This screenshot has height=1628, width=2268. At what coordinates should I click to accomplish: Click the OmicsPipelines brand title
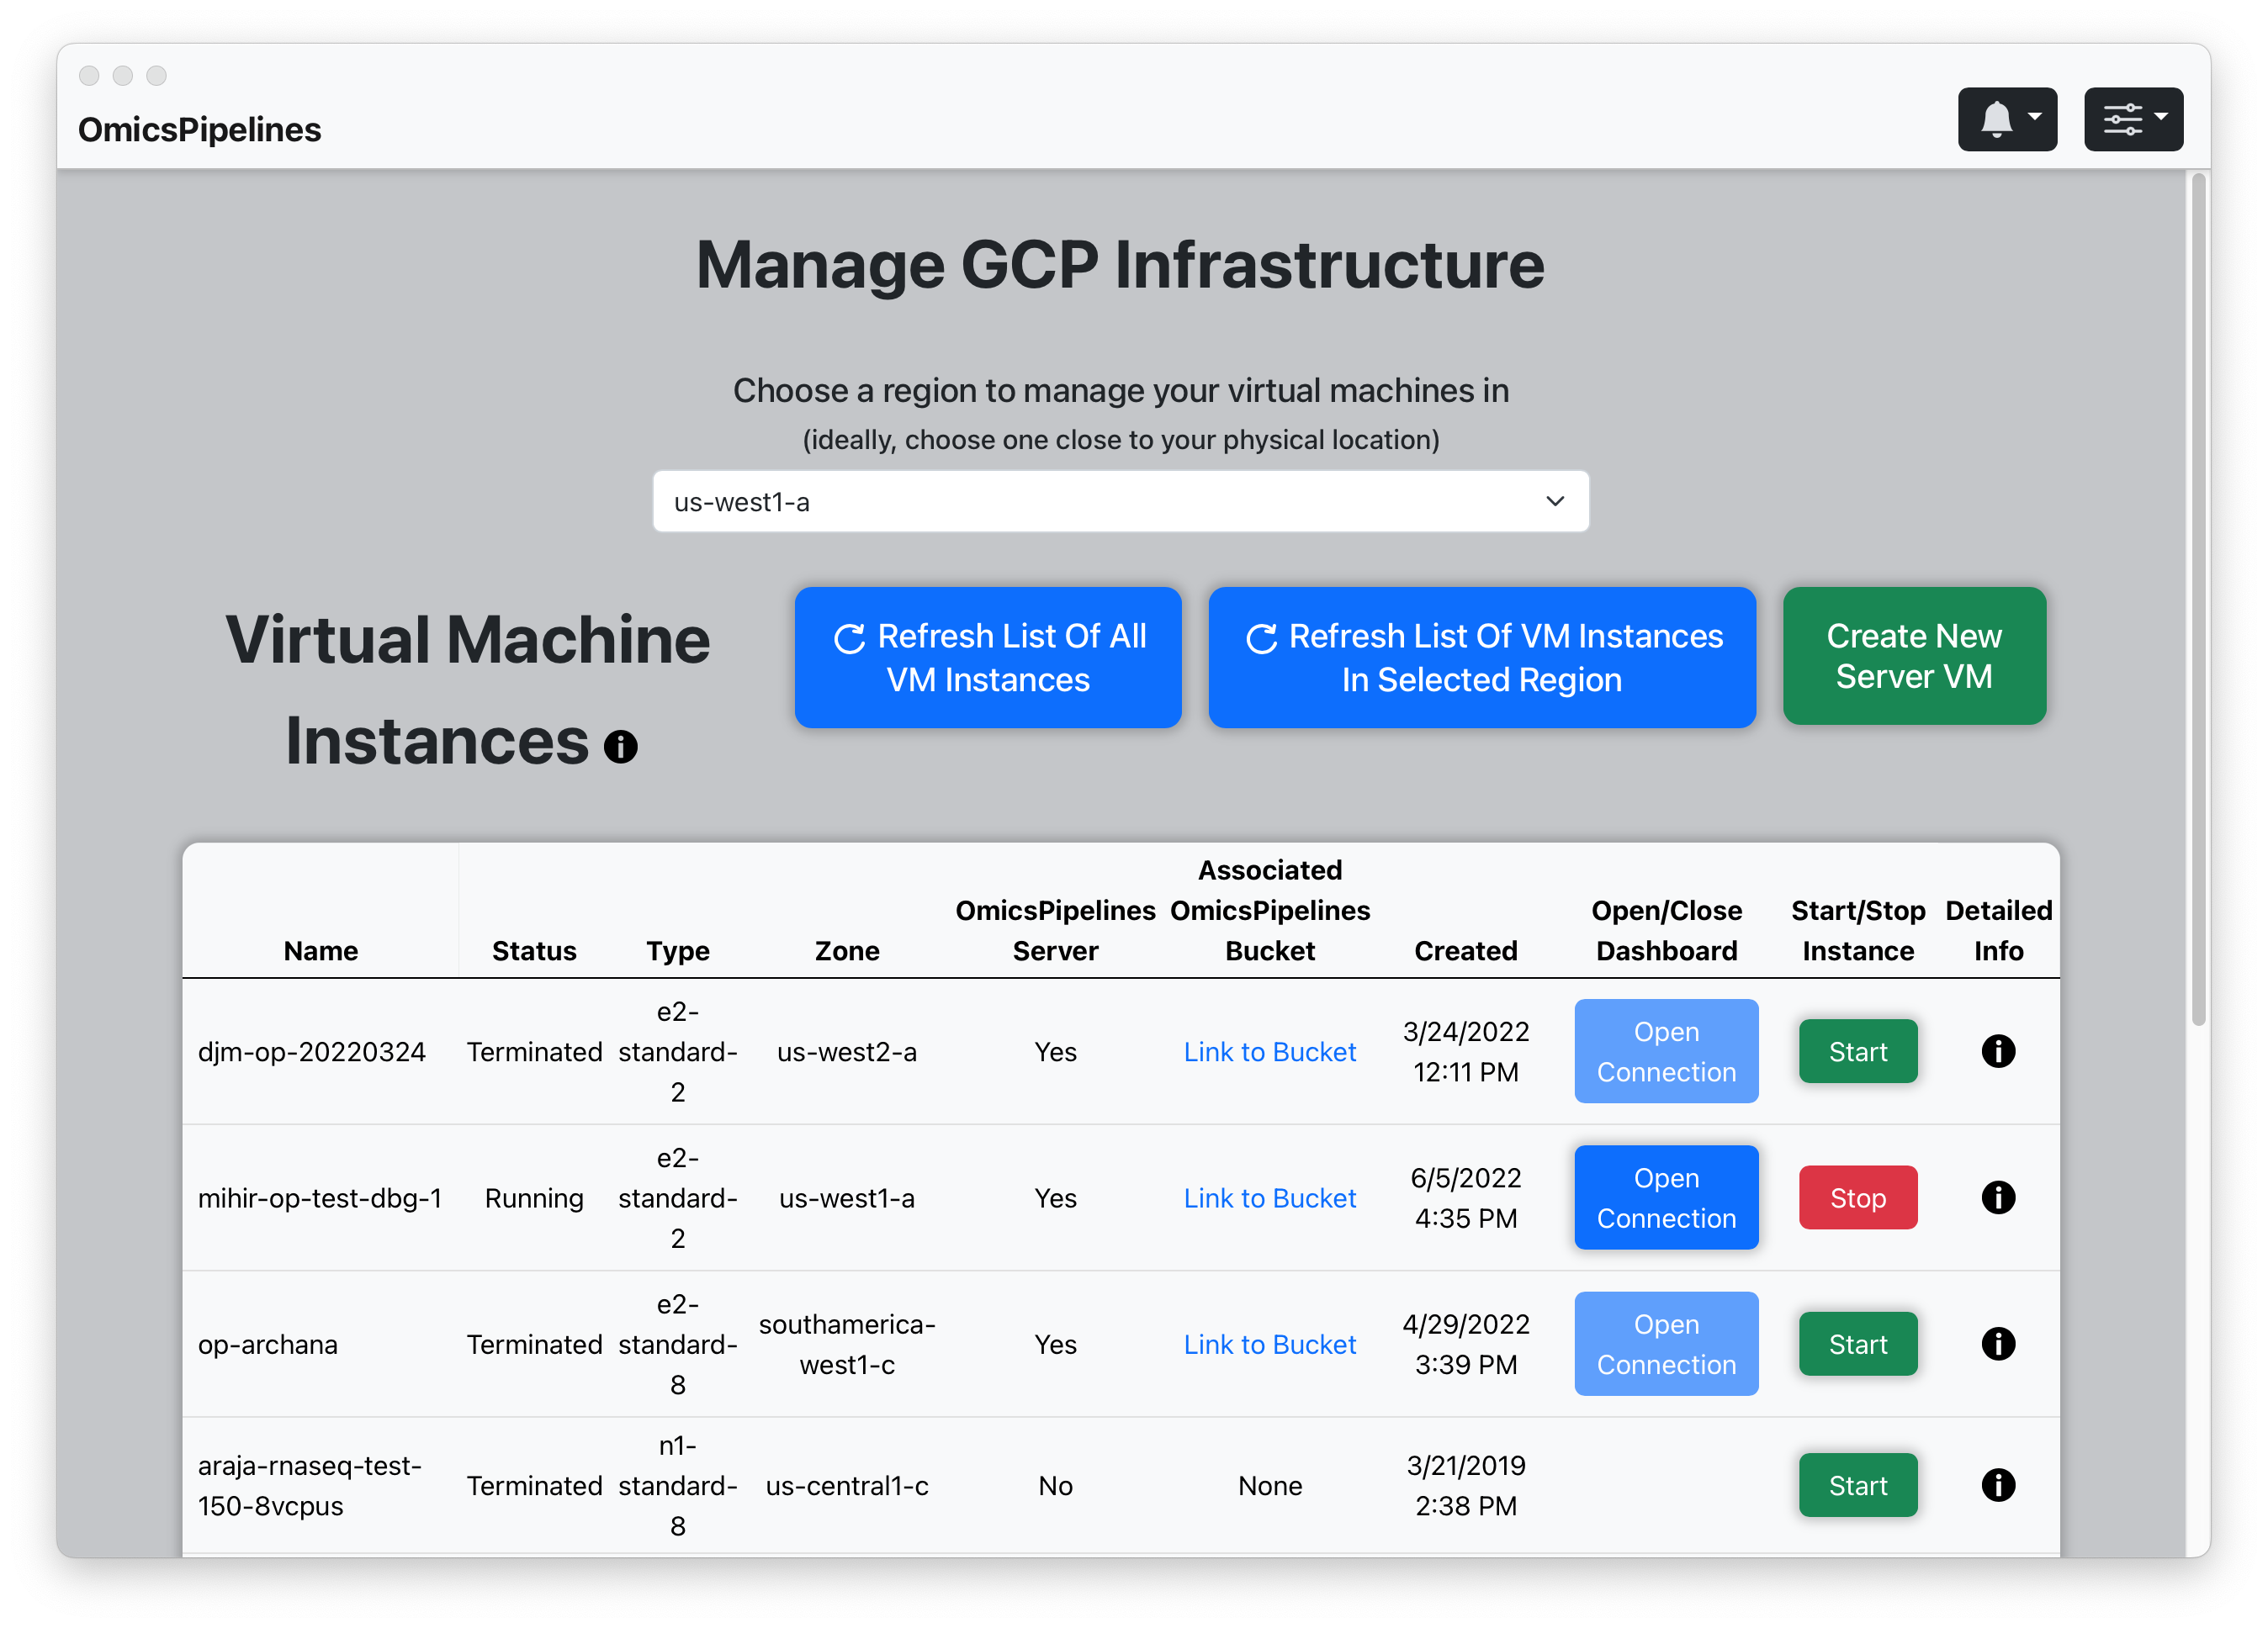199,129
